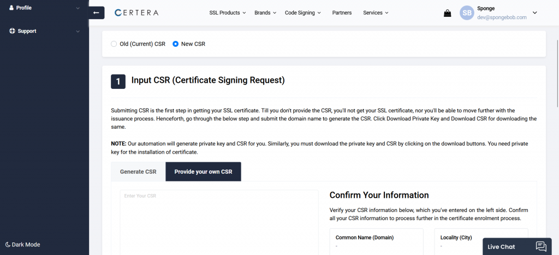
Task: Select the New CSR radio button
Action: pyautogui.click(x=175, y=44)
